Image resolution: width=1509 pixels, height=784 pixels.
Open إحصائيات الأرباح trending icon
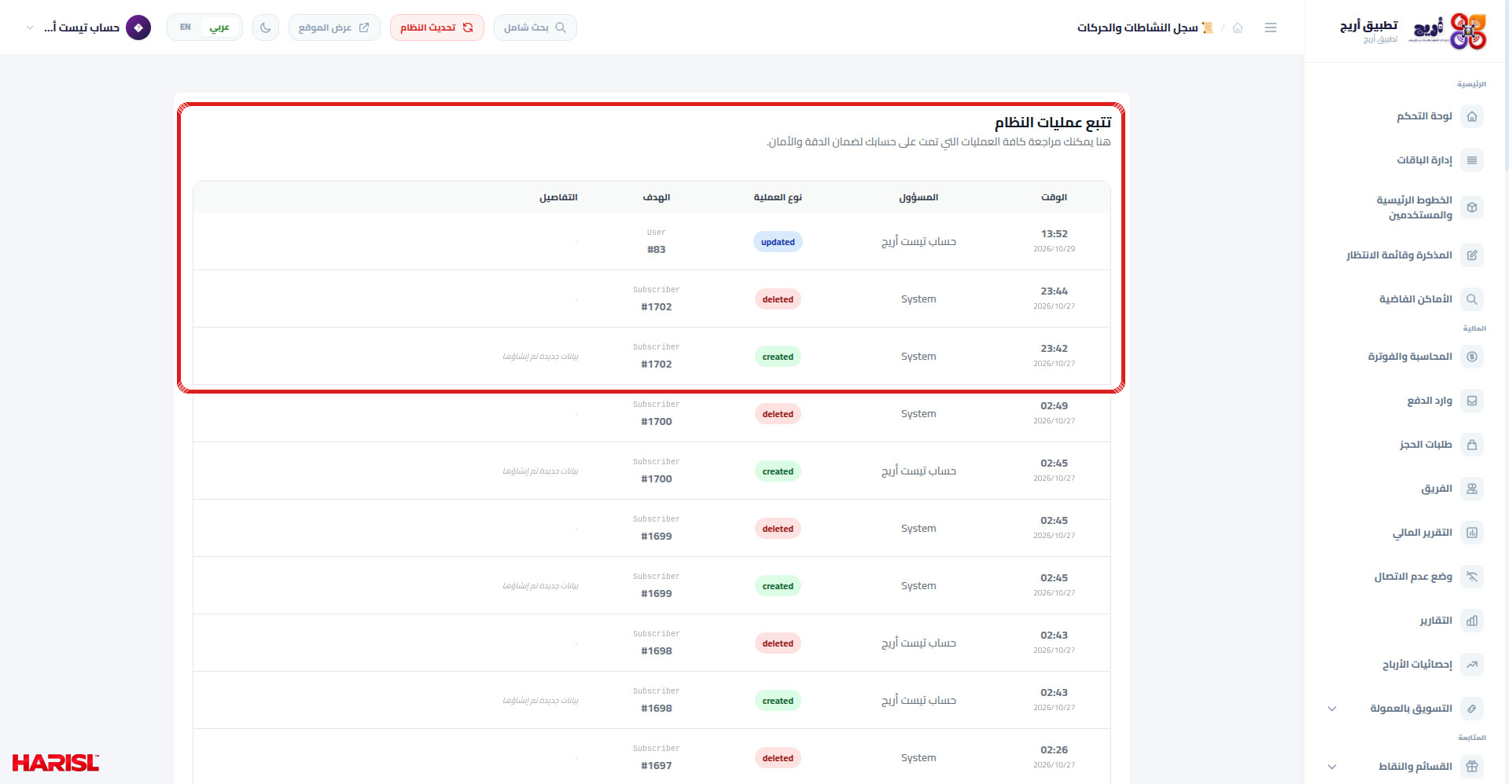pos(1471,665)
